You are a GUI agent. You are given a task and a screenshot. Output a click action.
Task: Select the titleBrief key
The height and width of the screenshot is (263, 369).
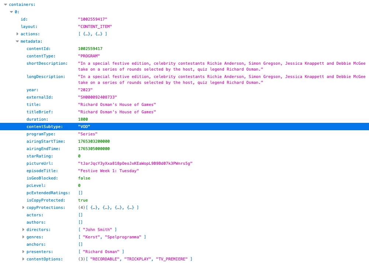click(39, 112)
